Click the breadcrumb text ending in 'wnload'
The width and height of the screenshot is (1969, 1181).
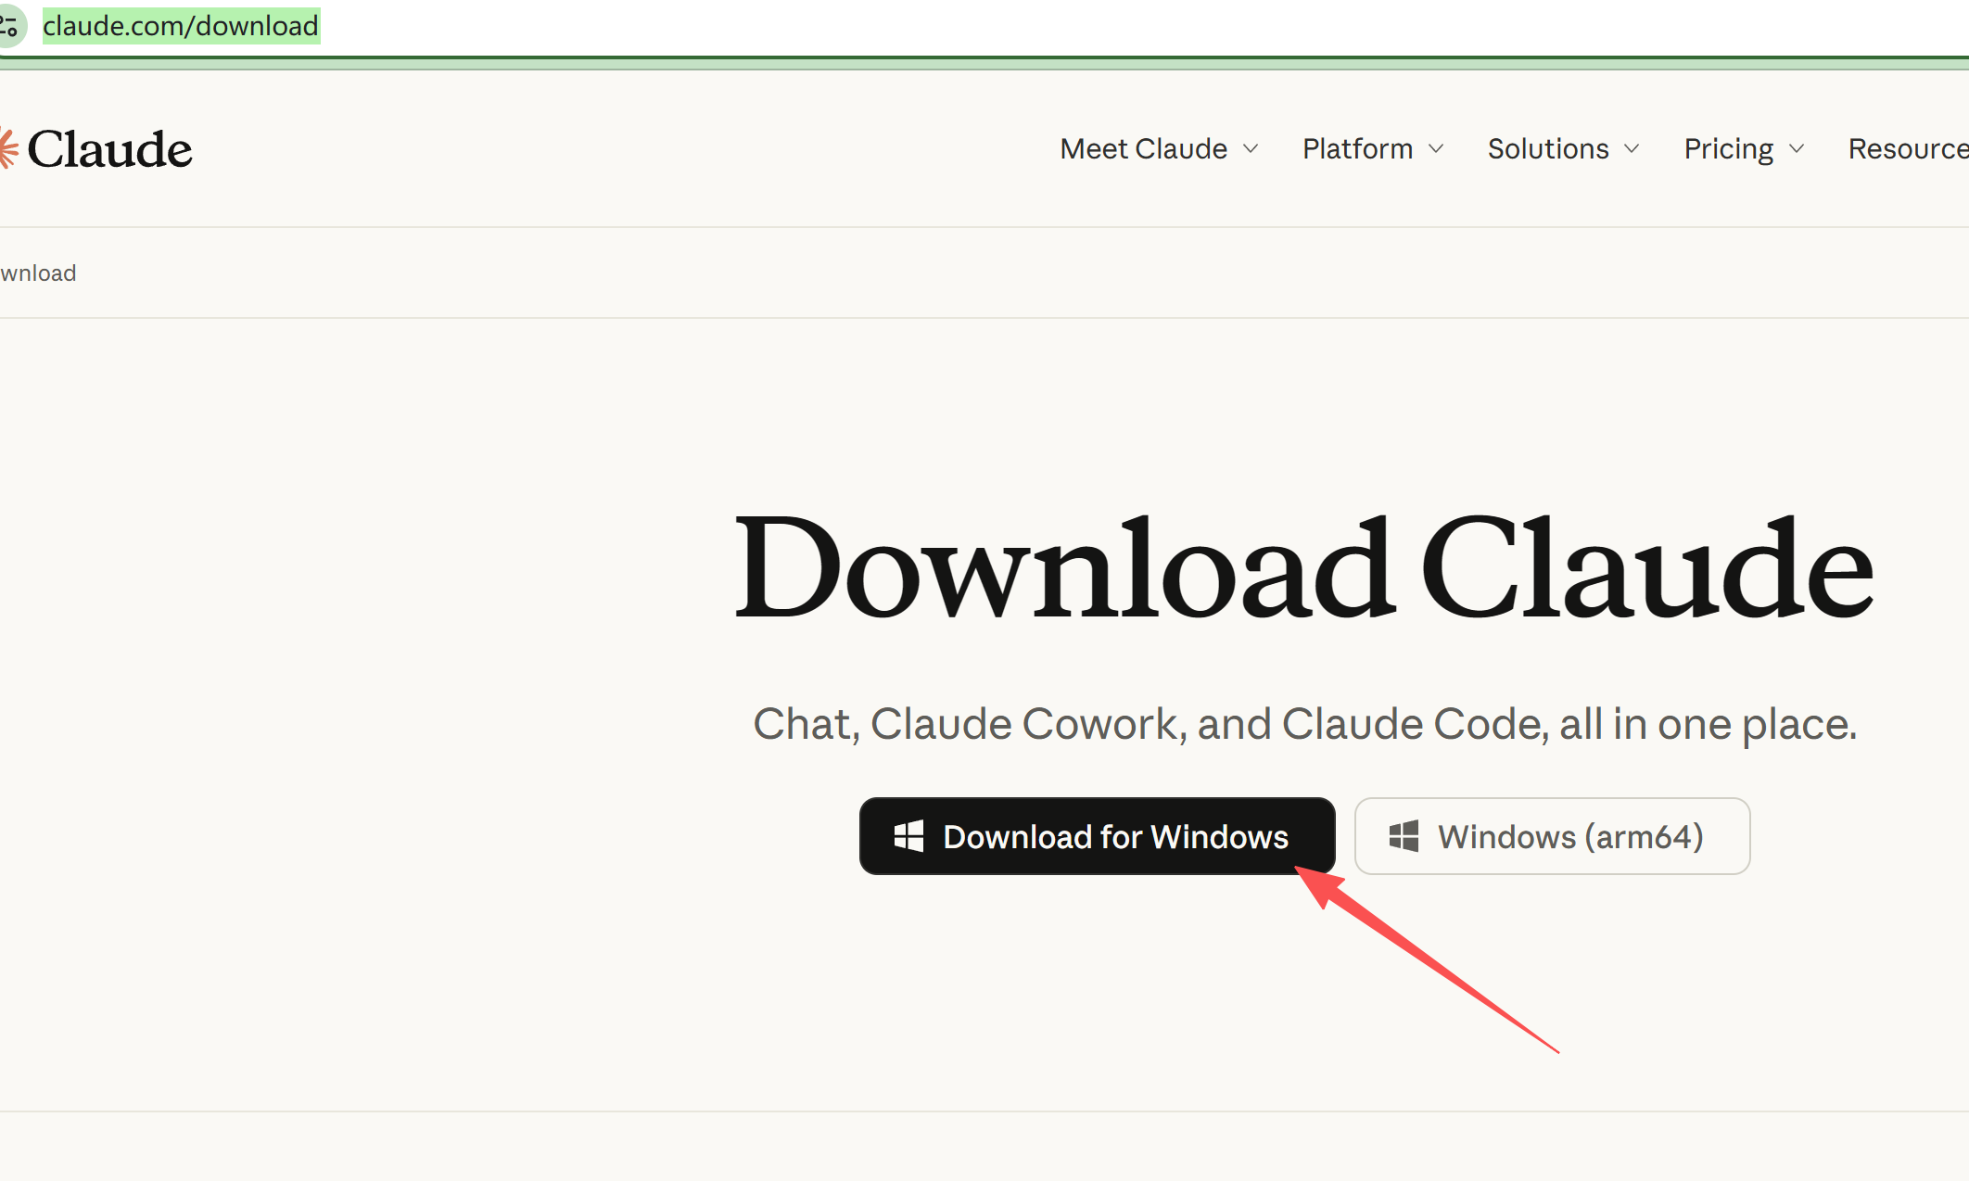click(x=38, y=273)
